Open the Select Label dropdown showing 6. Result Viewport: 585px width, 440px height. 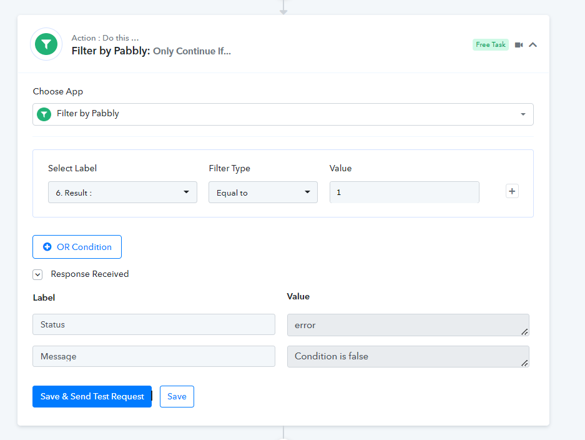coord(122,192)
